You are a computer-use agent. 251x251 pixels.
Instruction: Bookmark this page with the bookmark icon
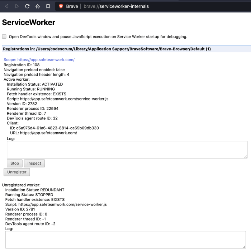(x=48, y=6)
